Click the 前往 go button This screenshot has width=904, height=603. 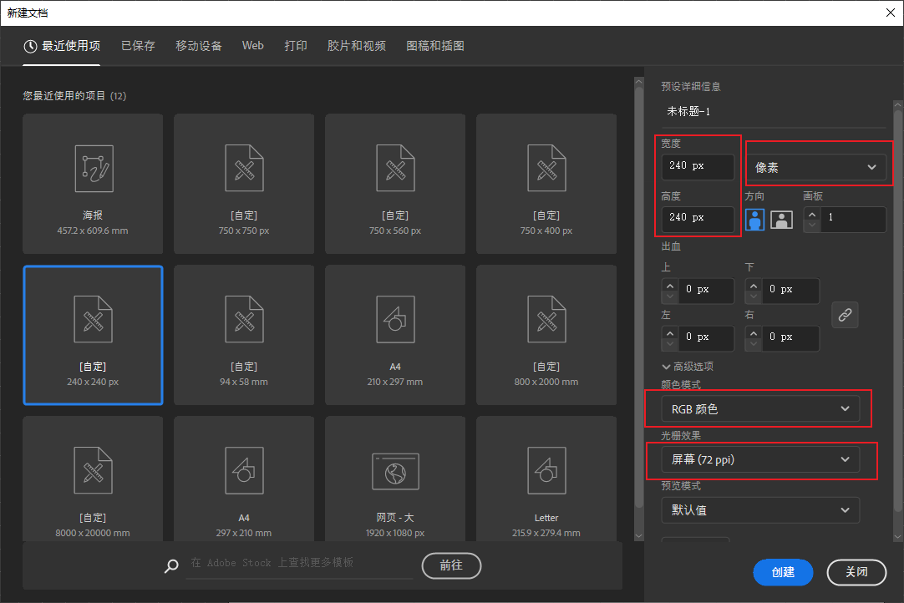(451, 565)
